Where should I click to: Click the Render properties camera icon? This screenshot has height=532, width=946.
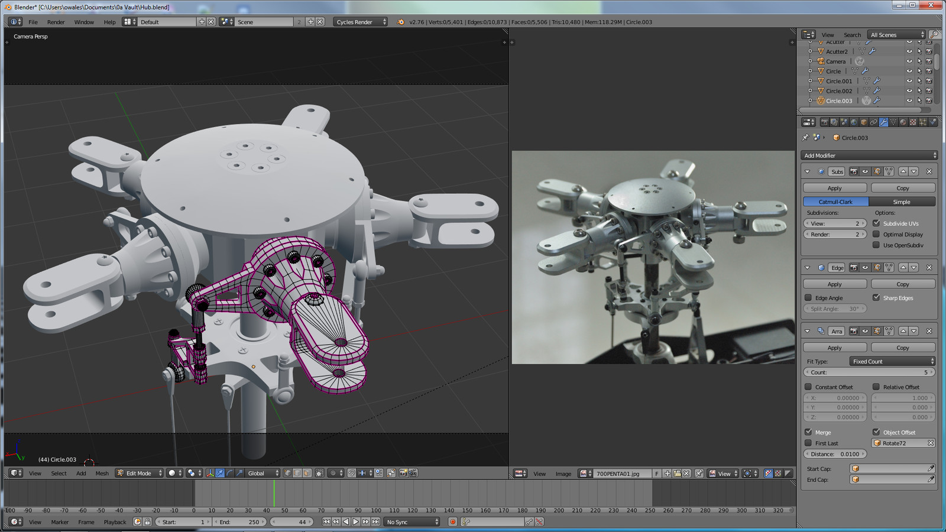pos(824,122)
